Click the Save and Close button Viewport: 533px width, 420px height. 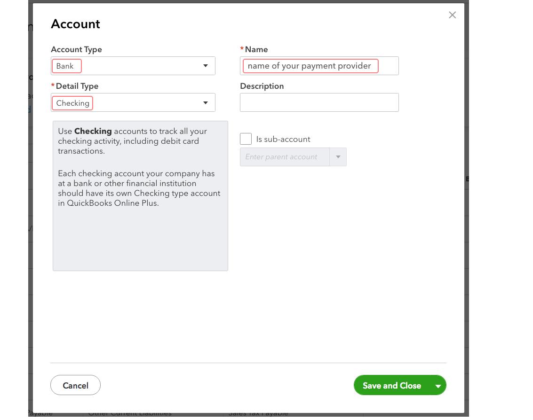(x=391, y=385)
